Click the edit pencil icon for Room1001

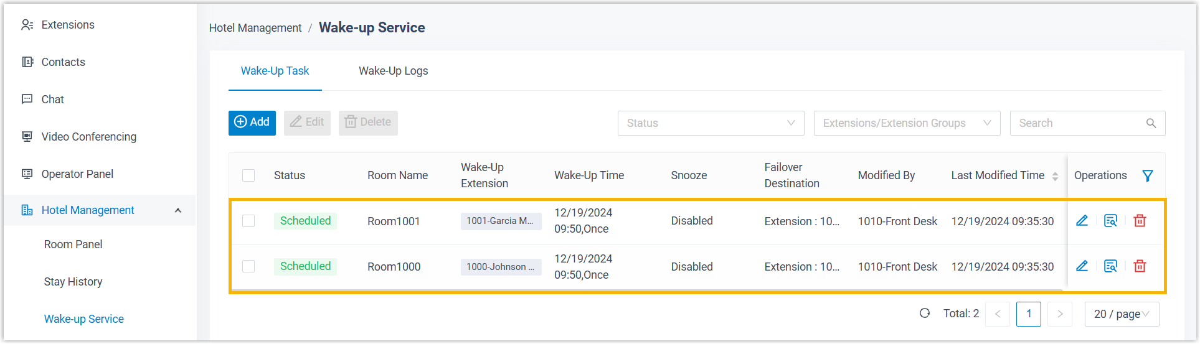1082,221
